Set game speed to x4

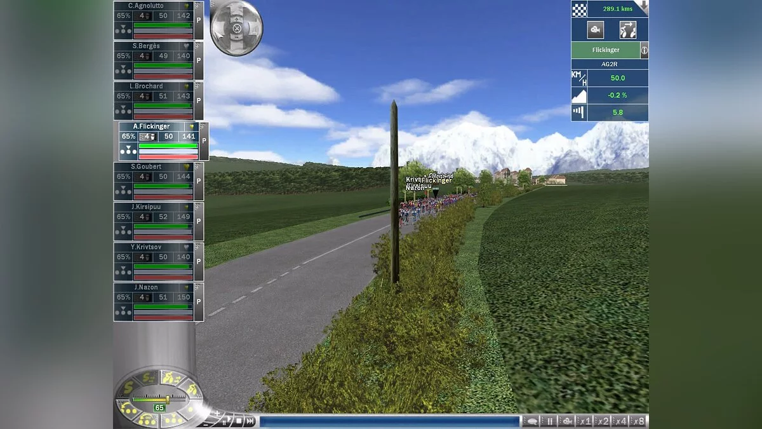(620, 421)
